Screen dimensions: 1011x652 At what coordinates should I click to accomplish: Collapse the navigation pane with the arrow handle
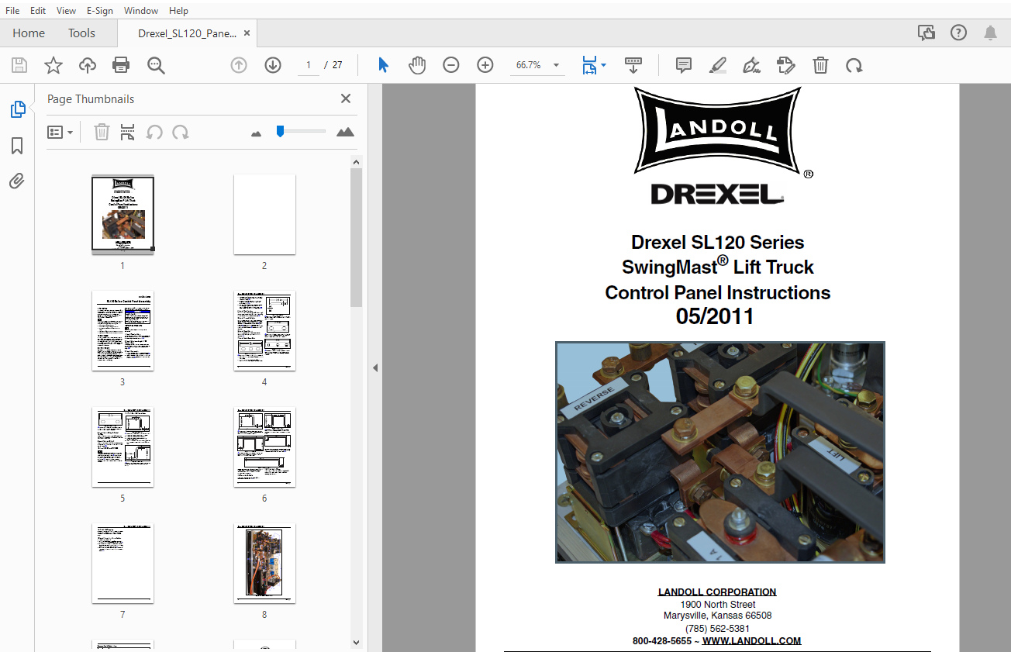coord(375,367)
